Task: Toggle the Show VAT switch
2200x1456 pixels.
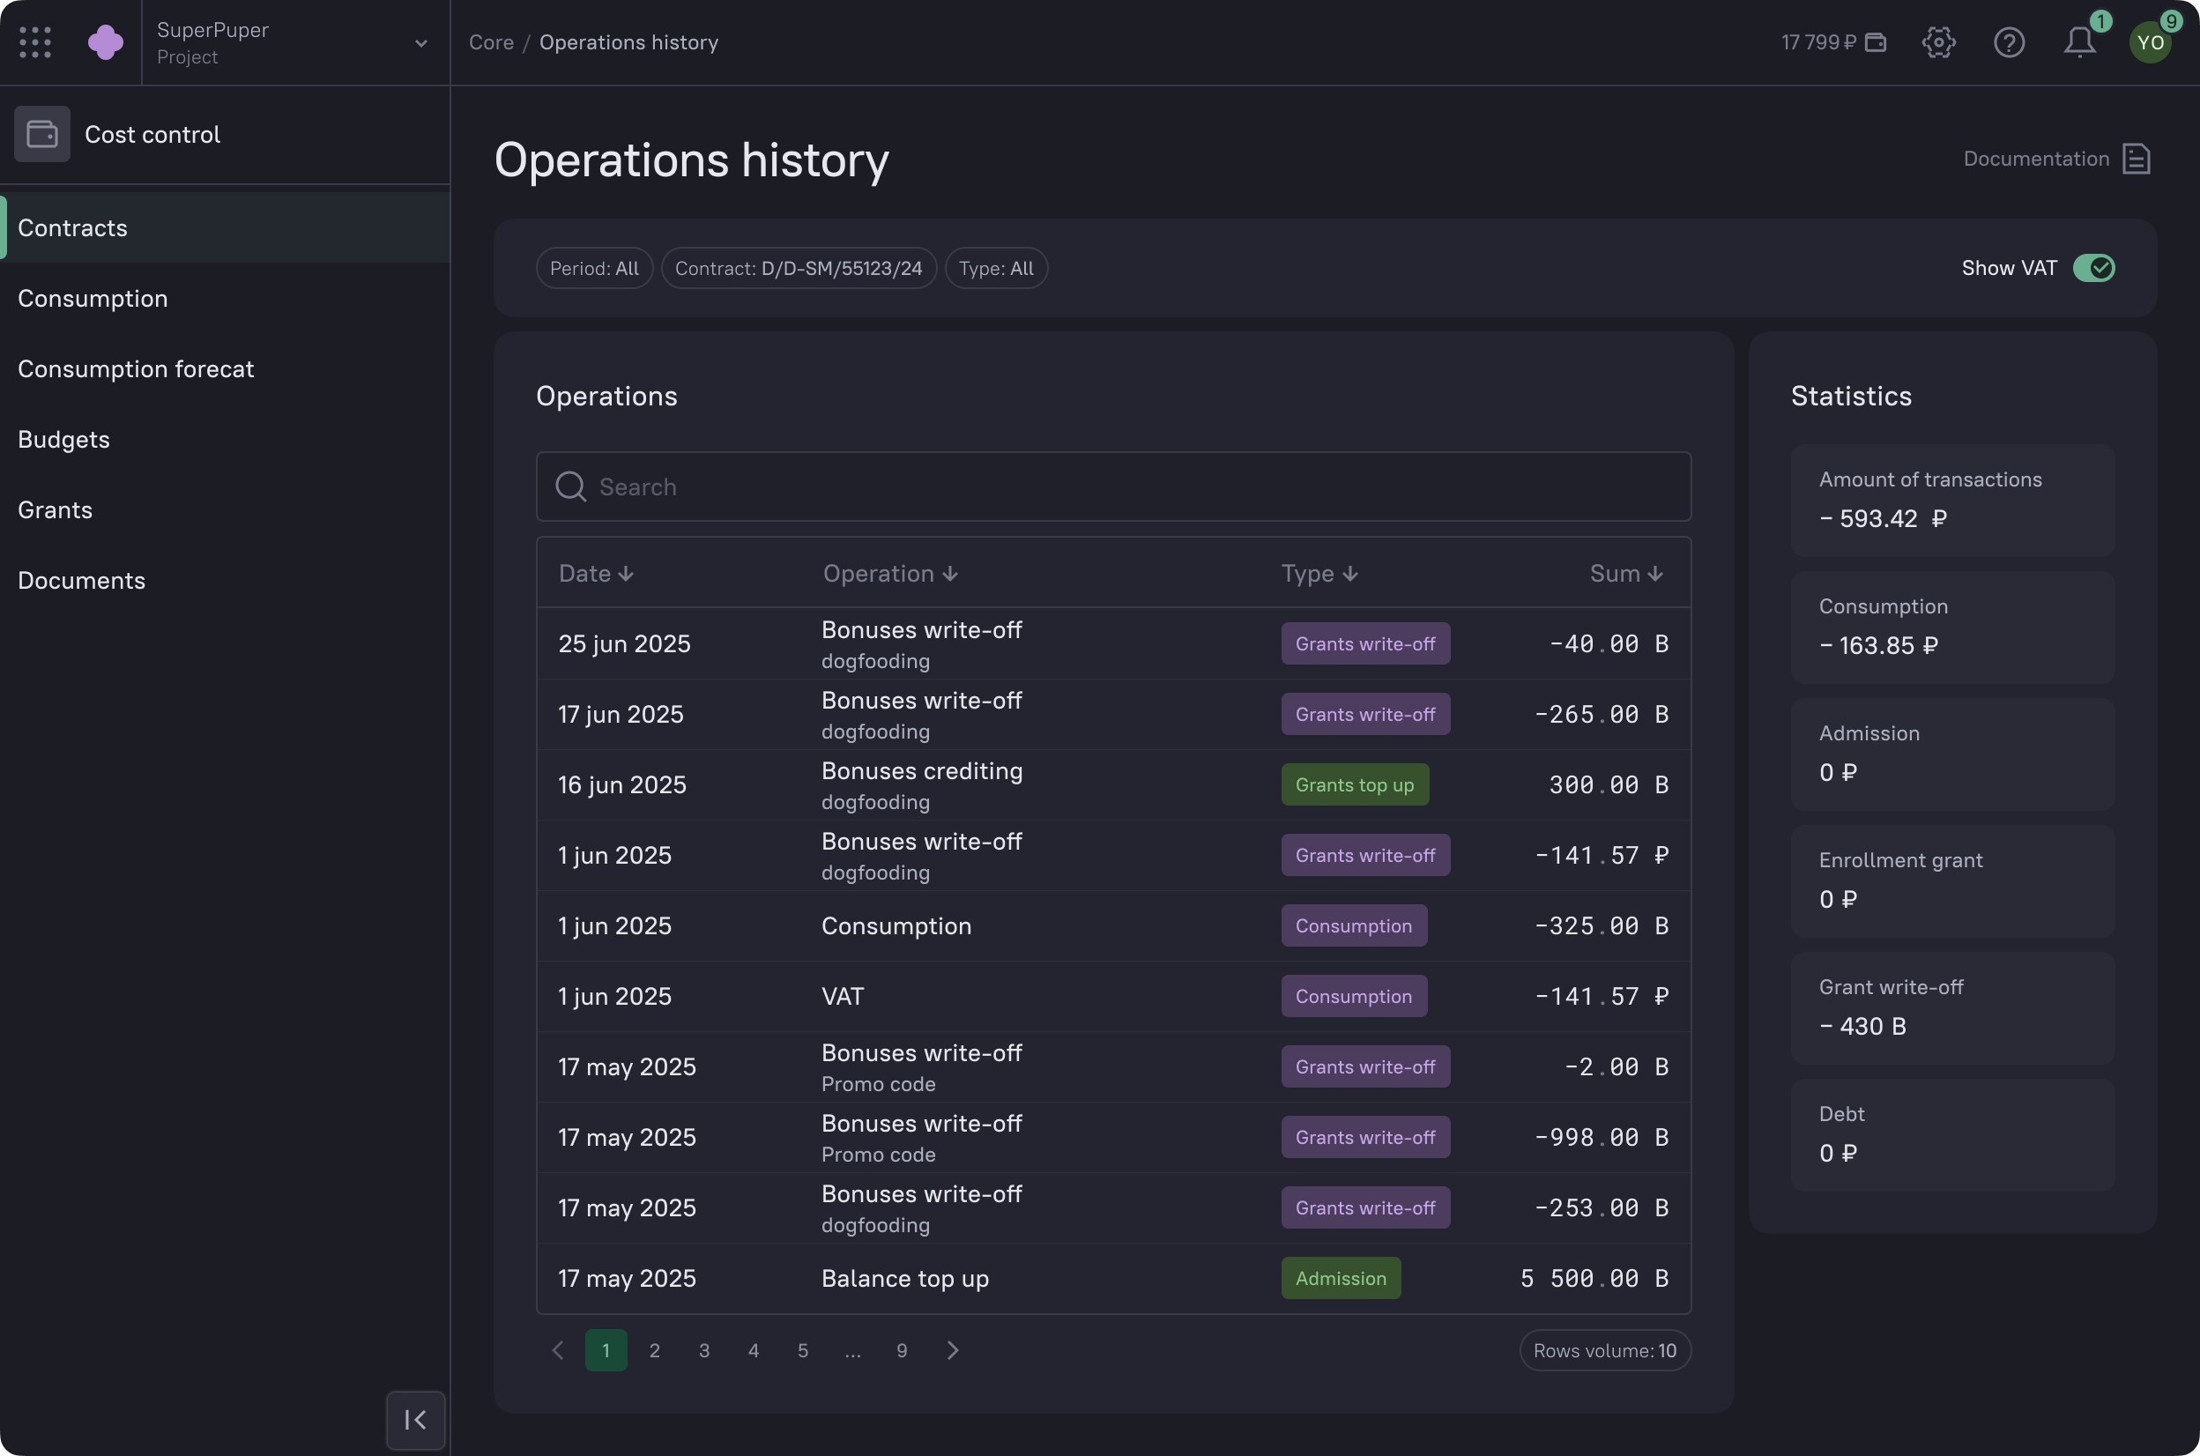Action: 2093,268
